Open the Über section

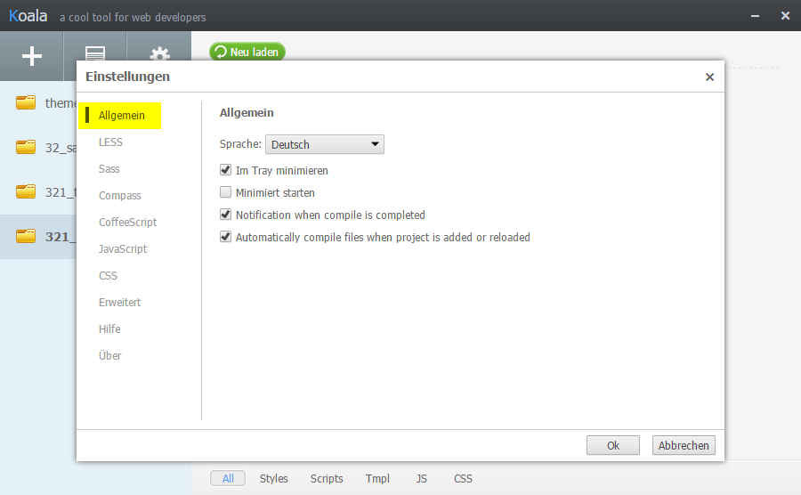[110, 356]
